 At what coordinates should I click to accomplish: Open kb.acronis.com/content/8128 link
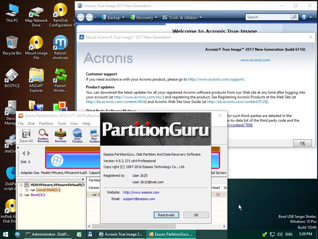pos(237,102)
